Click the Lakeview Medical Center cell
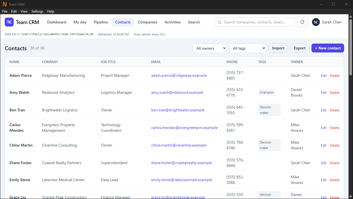Image resolution: width=353 pixels, height=199 pixels. coord(63,180)
